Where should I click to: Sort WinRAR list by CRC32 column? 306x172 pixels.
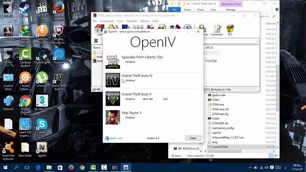(209, 48)
